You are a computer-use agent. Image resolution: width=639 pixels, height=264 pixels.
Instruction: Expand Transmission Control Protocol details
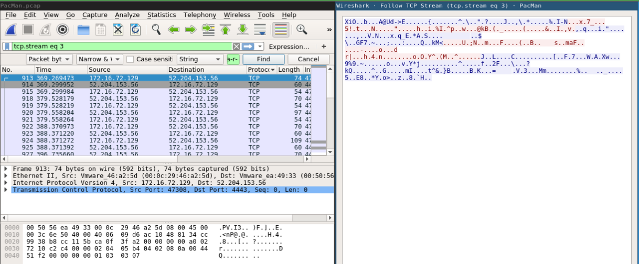6,190
